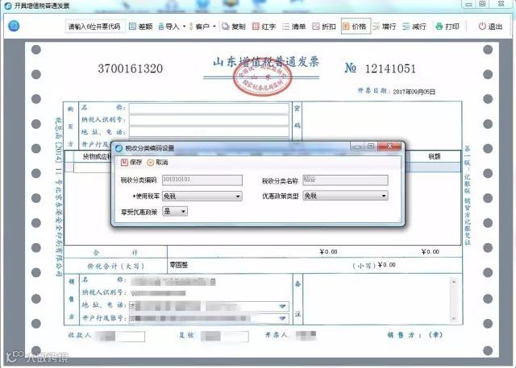Open the 享受优惠政策 dropdown
Viewport: 516px width, 368px height.
[x=175, y=211]
